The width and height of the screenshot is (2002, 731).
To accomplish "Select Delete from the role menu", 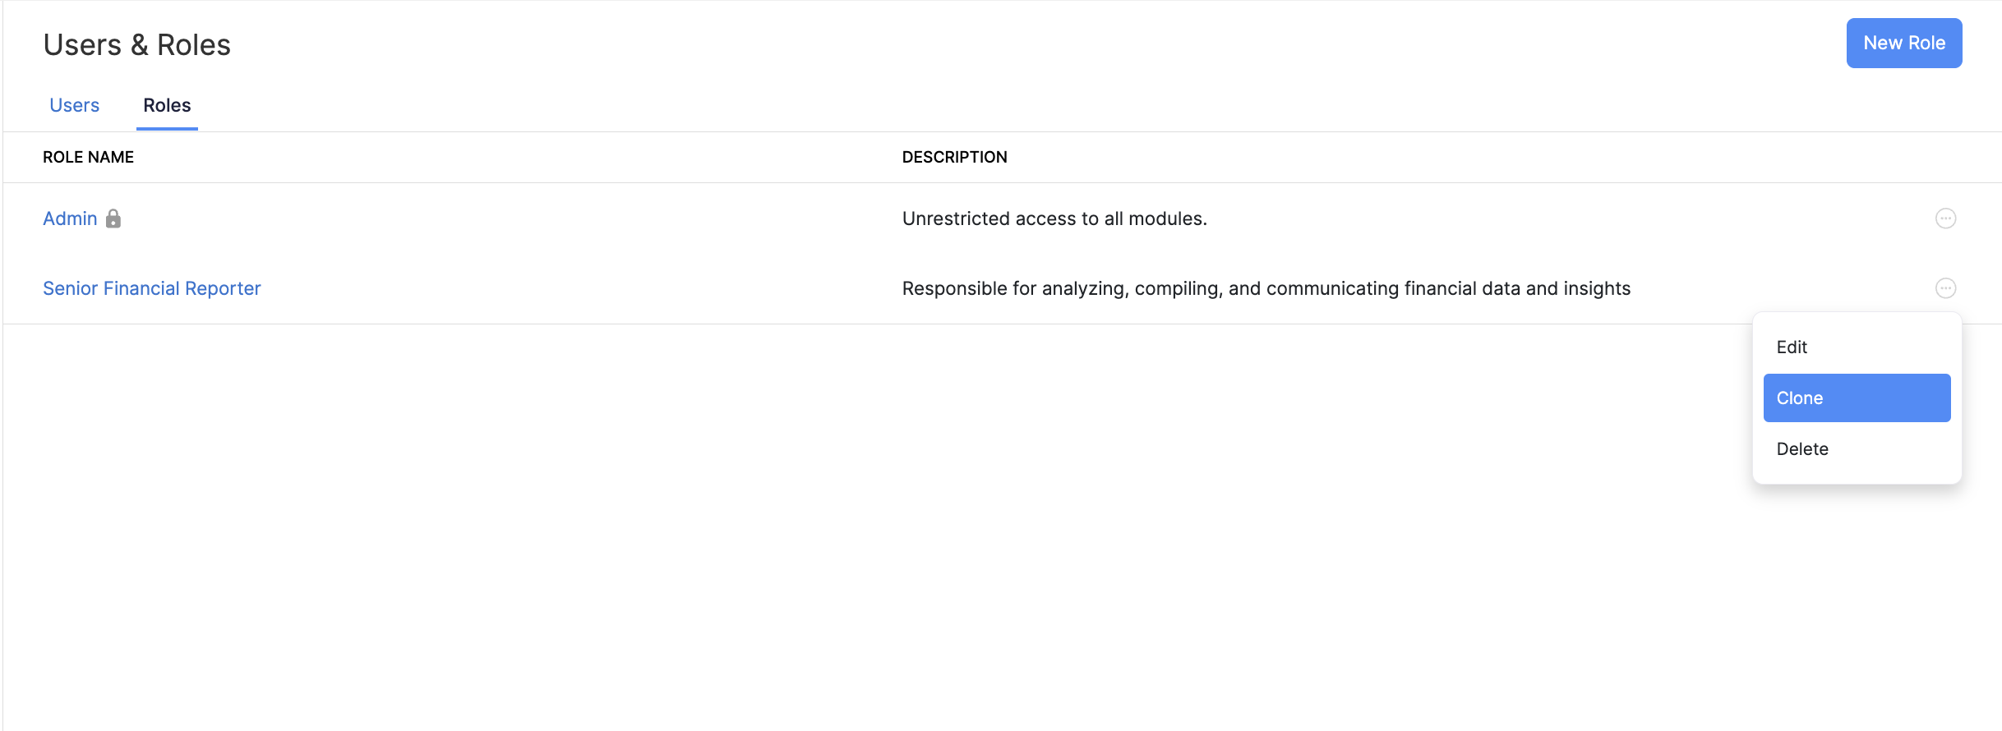I will click(1802, 449).
